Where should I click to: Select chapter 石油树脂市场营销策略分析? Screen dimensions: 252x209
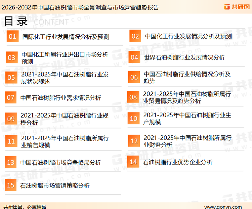pos(55,185)
